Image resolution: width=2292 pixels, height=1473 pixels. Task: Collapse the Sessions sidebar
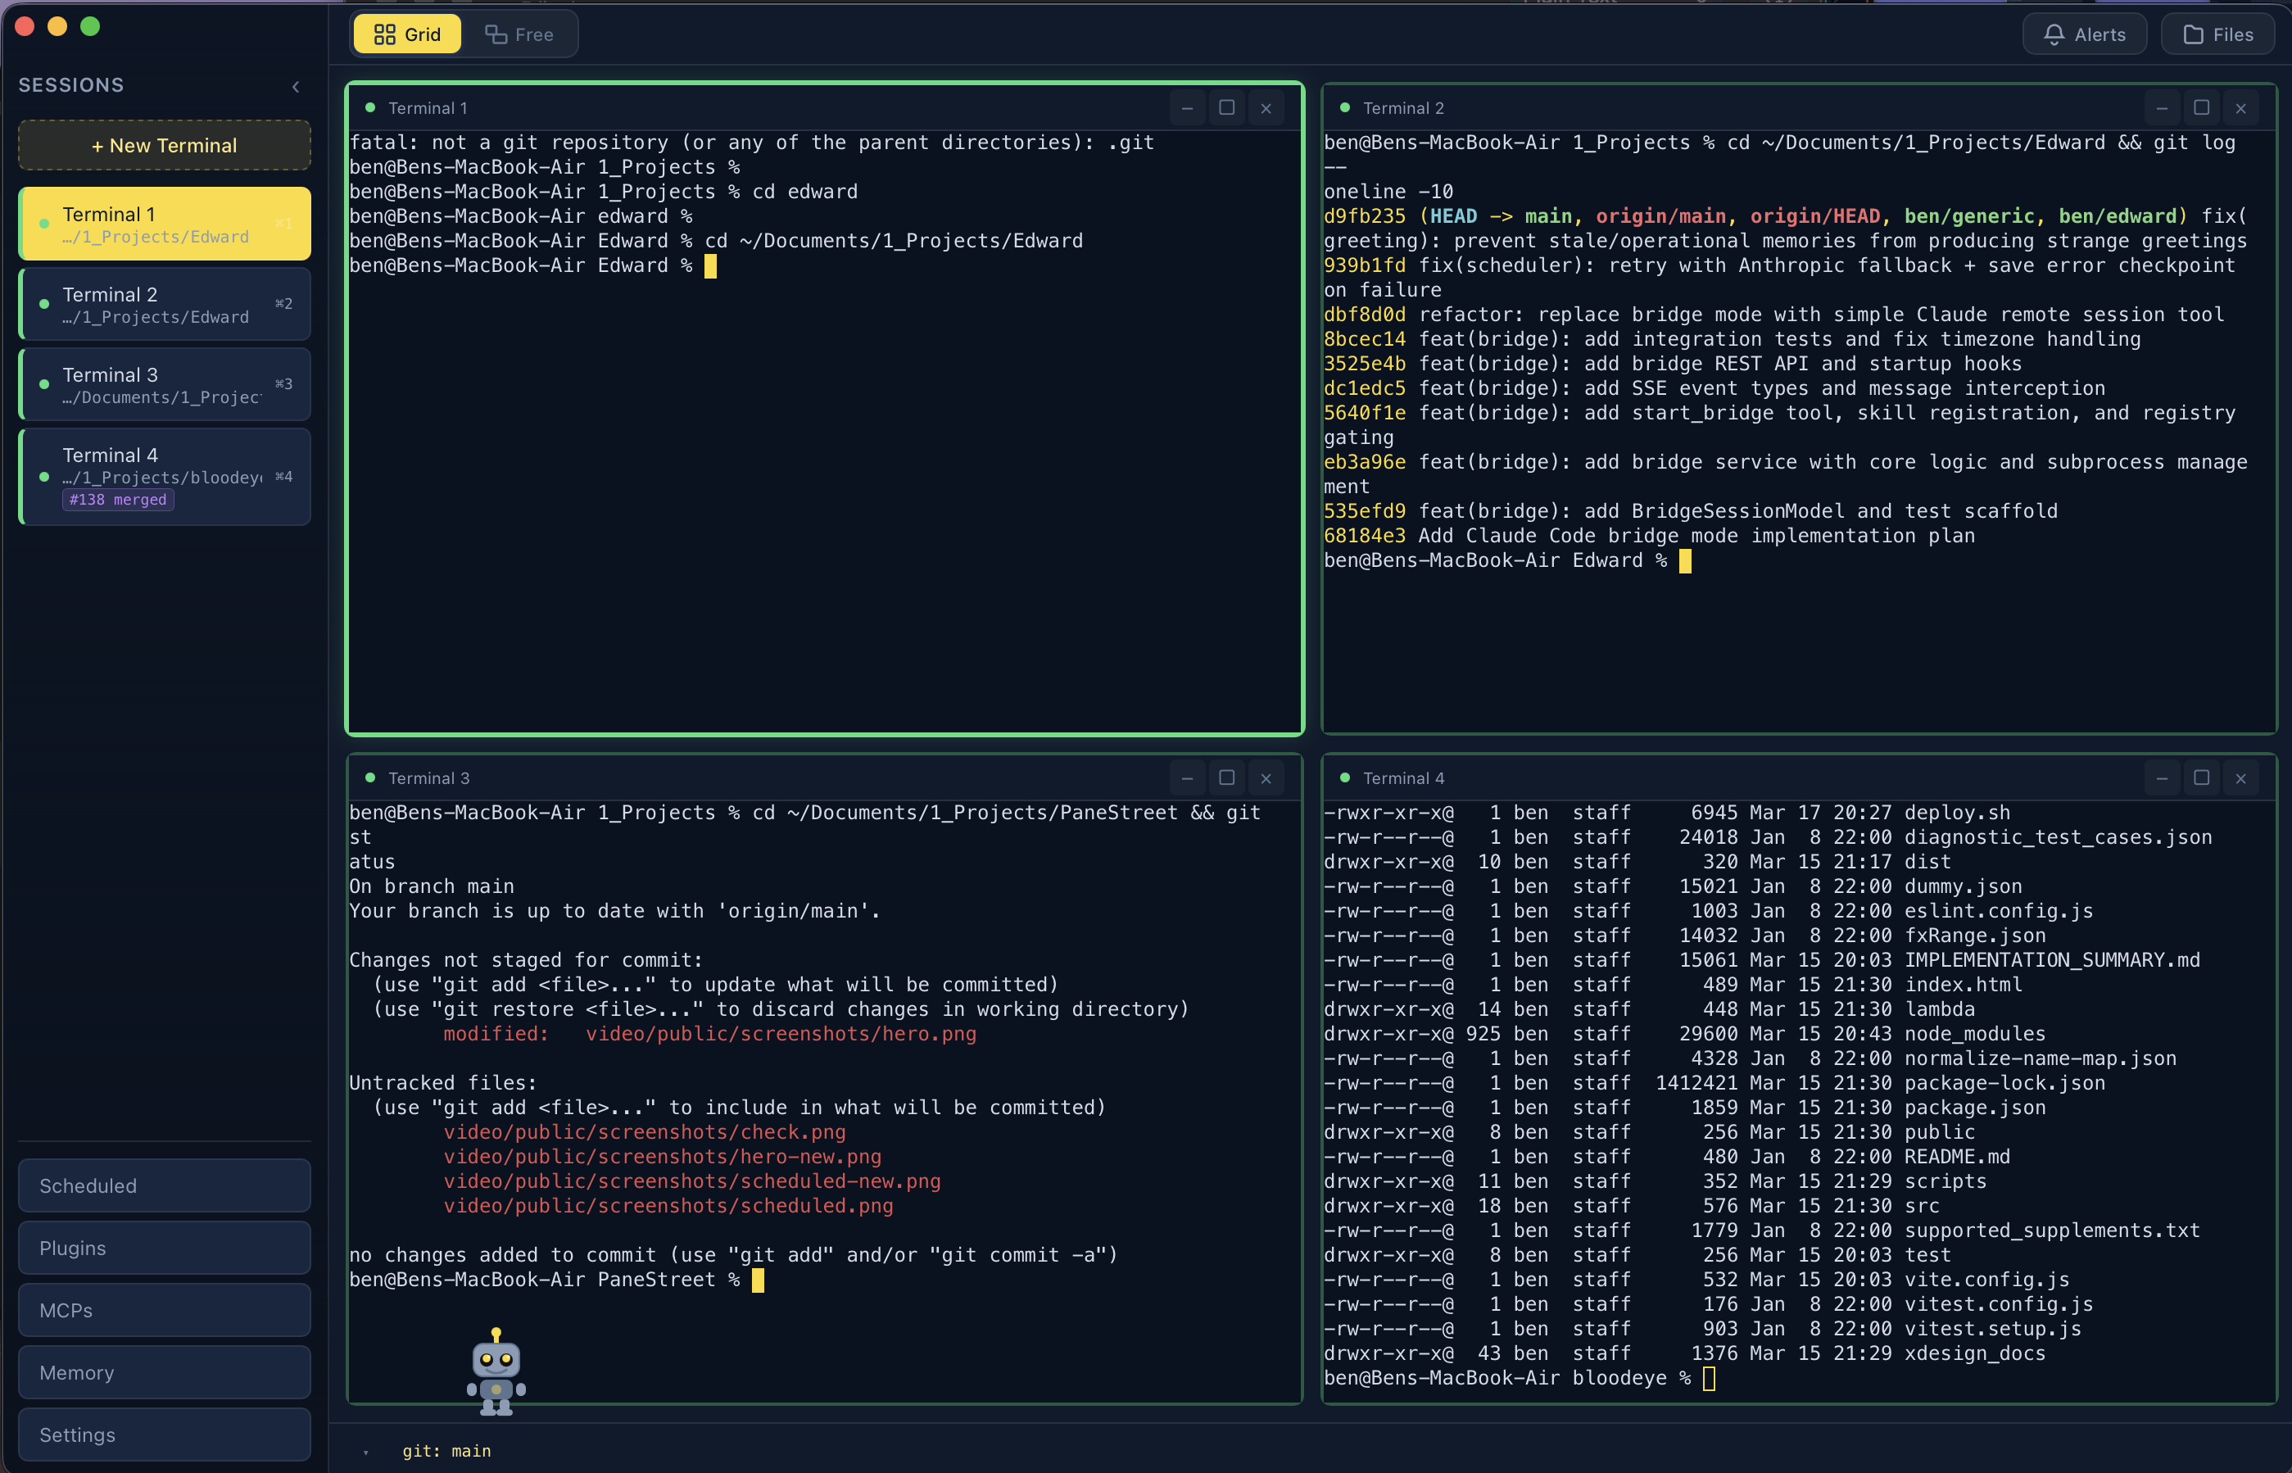[296, 86]
